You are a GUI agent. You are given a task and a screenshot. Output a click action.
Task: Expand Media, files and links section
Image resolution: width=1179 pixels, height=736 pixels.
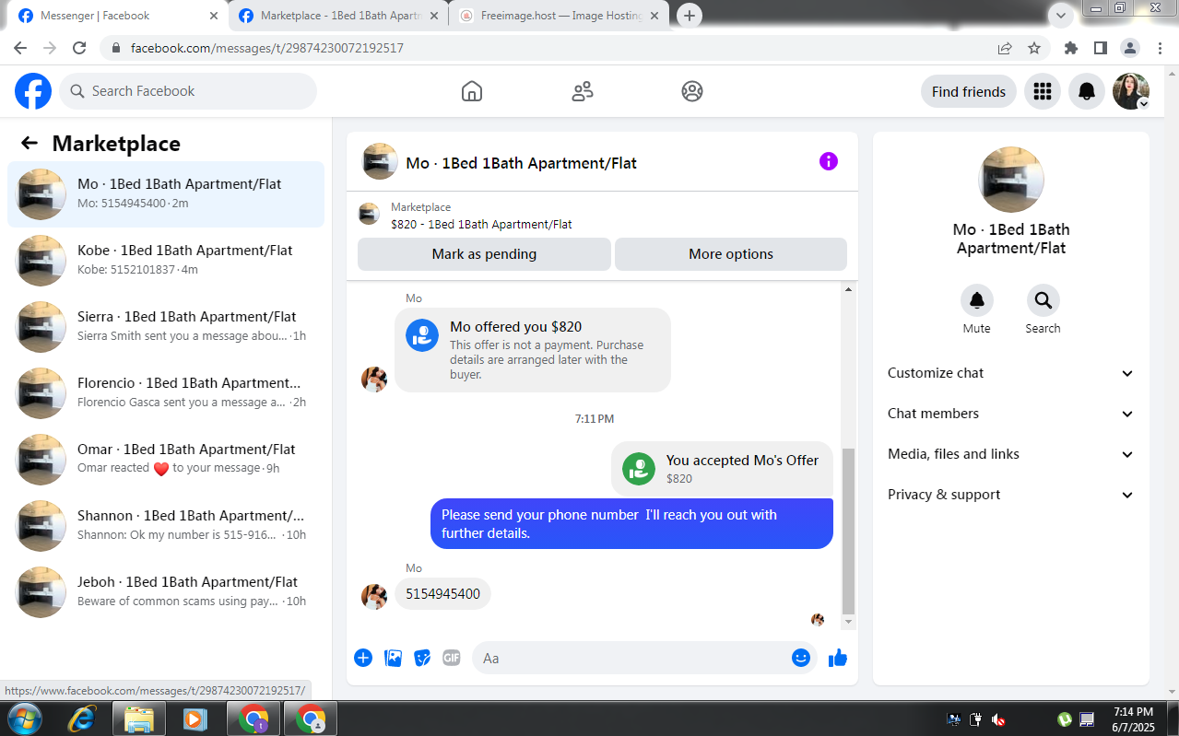click(x=1011, y=454)
